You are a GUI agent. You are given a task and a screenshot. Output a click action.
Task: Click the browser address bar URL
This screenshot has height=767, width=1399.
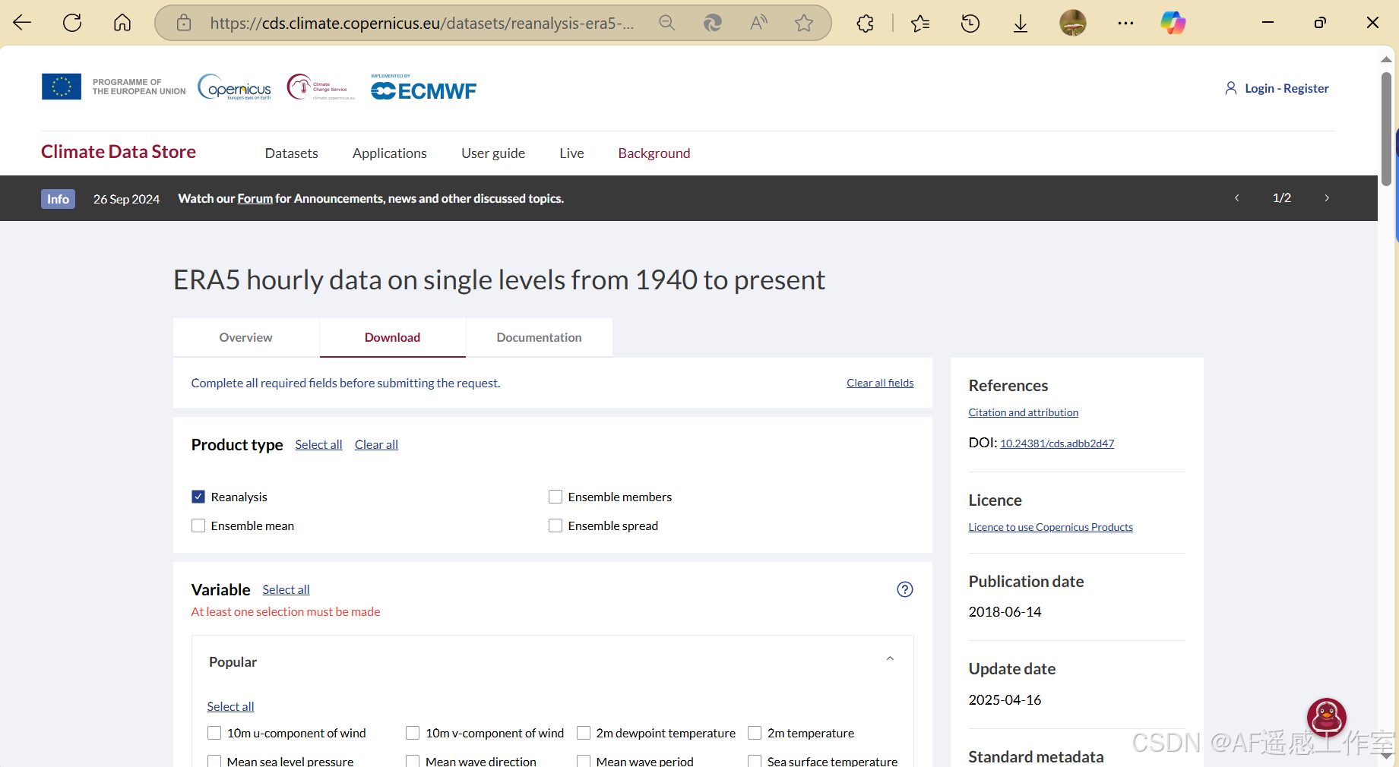pos(422,23)
